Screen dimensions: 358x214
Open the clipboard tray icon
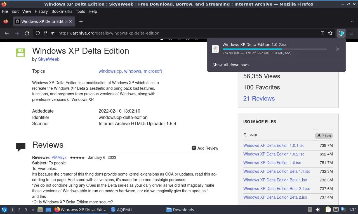(328, 210)
